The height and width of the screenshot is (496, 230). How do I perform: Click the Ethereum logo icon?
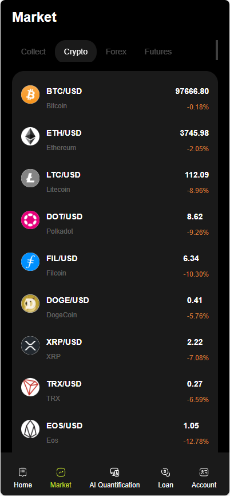30,136
